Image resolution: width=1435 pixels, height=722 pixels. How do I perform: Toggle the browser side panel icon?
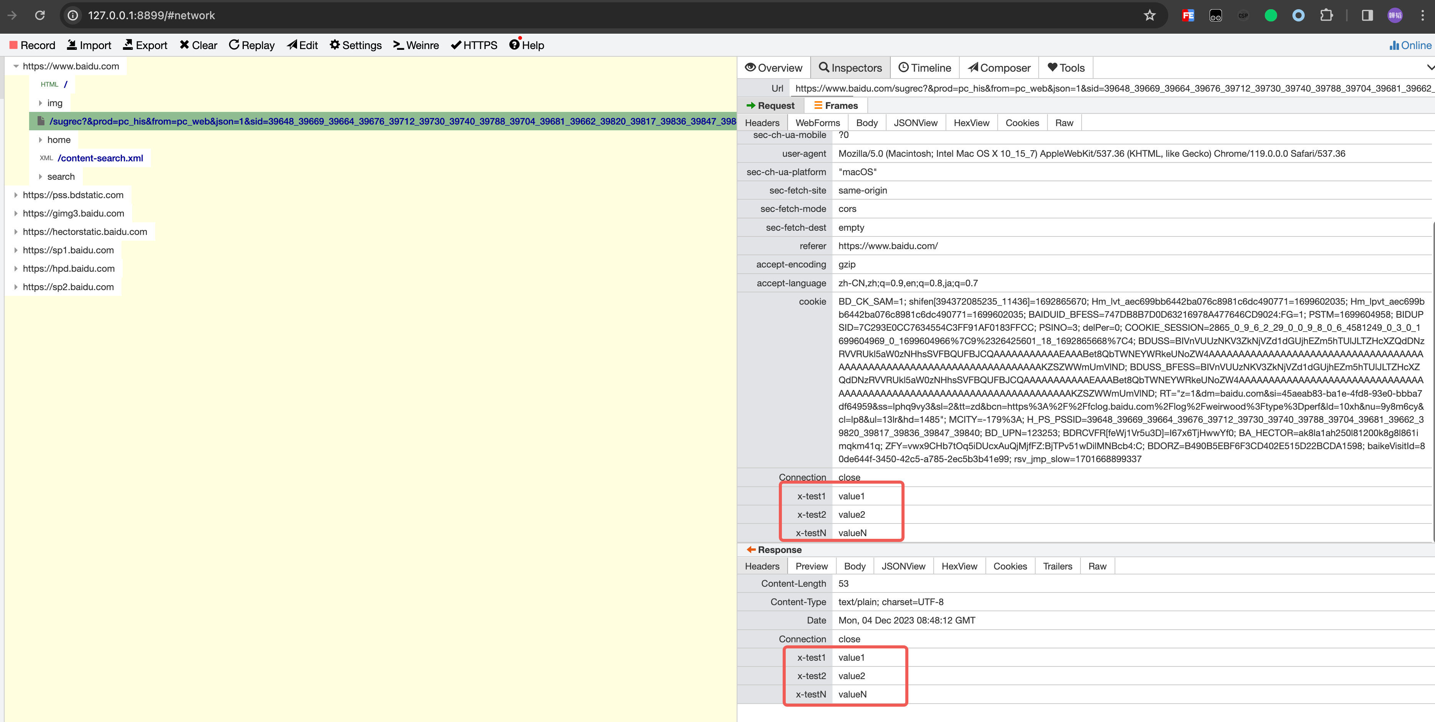click(1367, 15)
